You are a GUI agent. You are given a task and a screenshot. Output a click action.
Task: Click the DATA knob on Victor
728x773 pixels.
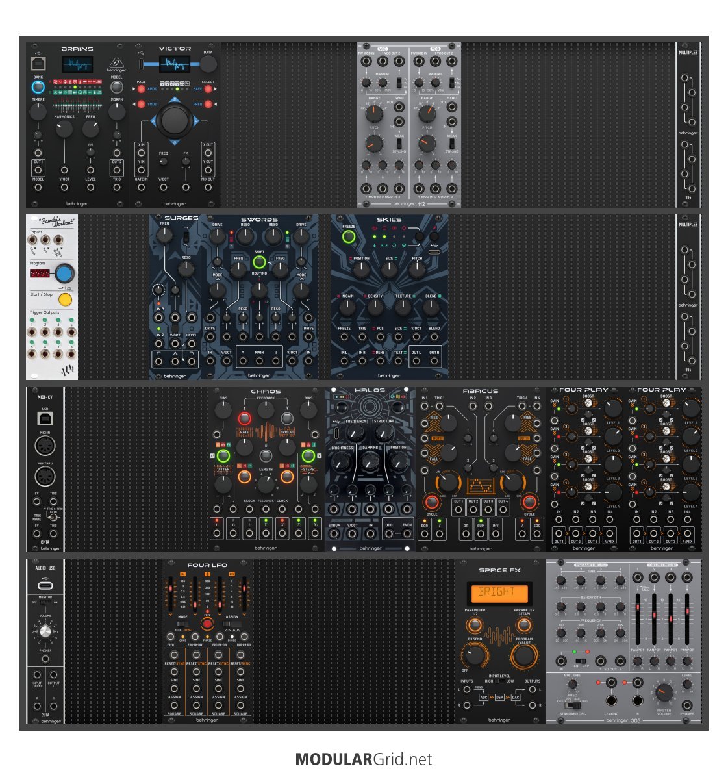tap(208, 64)
